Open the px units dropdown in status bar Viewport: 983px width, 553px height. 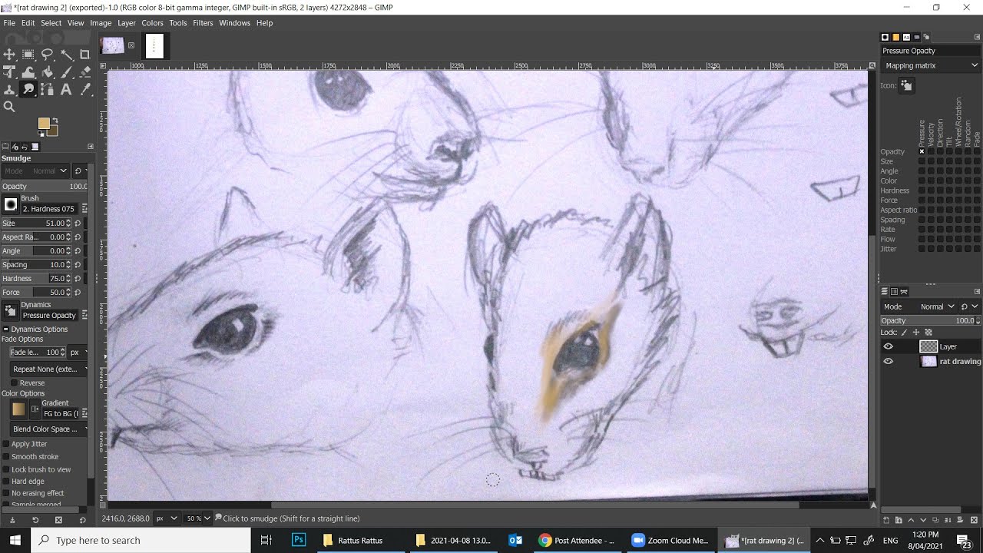click(167, 518)
